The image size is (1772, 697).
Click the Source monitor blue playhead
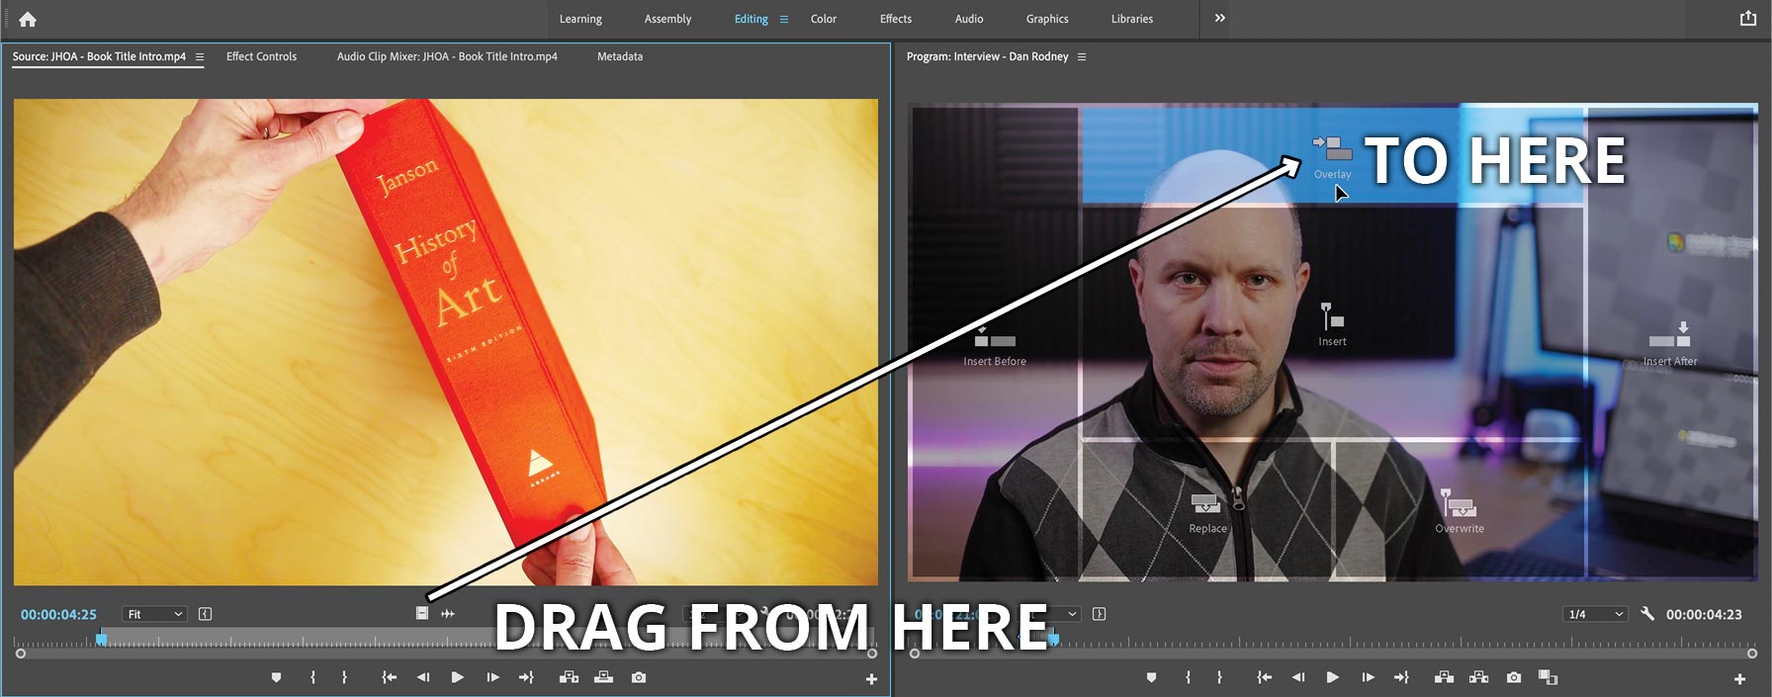click(101, 640)
